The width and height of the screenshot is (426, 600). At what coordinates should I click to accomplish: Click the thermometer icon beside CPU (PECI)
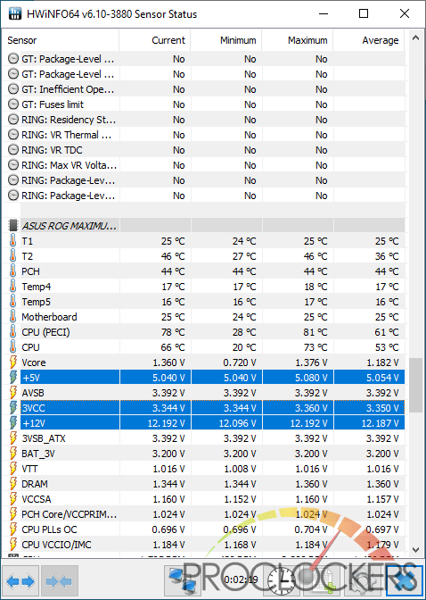(x=13, y=332)
